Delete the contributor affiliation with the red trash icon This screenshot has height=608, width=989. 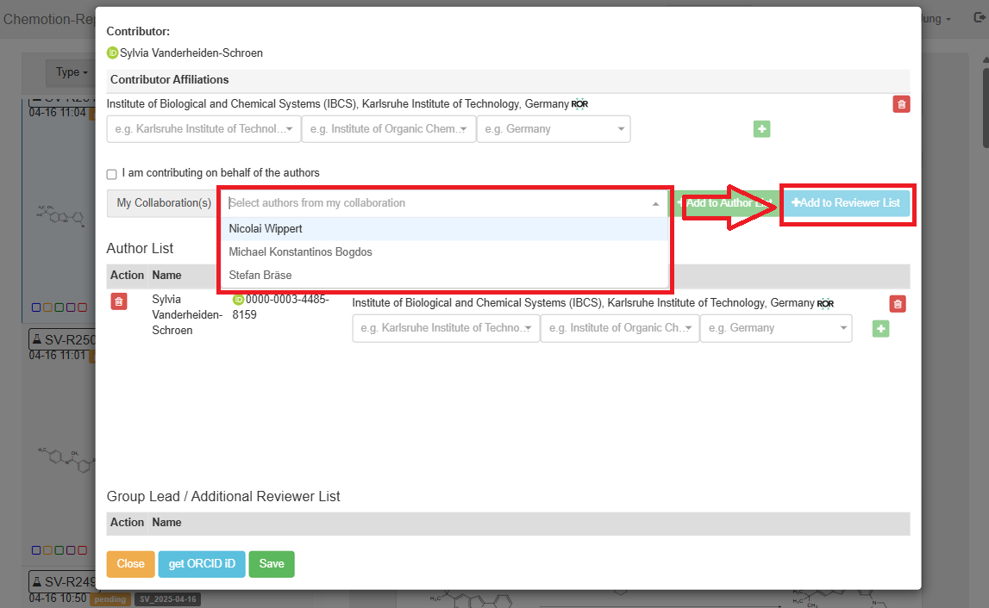click(x=901, y=104)
